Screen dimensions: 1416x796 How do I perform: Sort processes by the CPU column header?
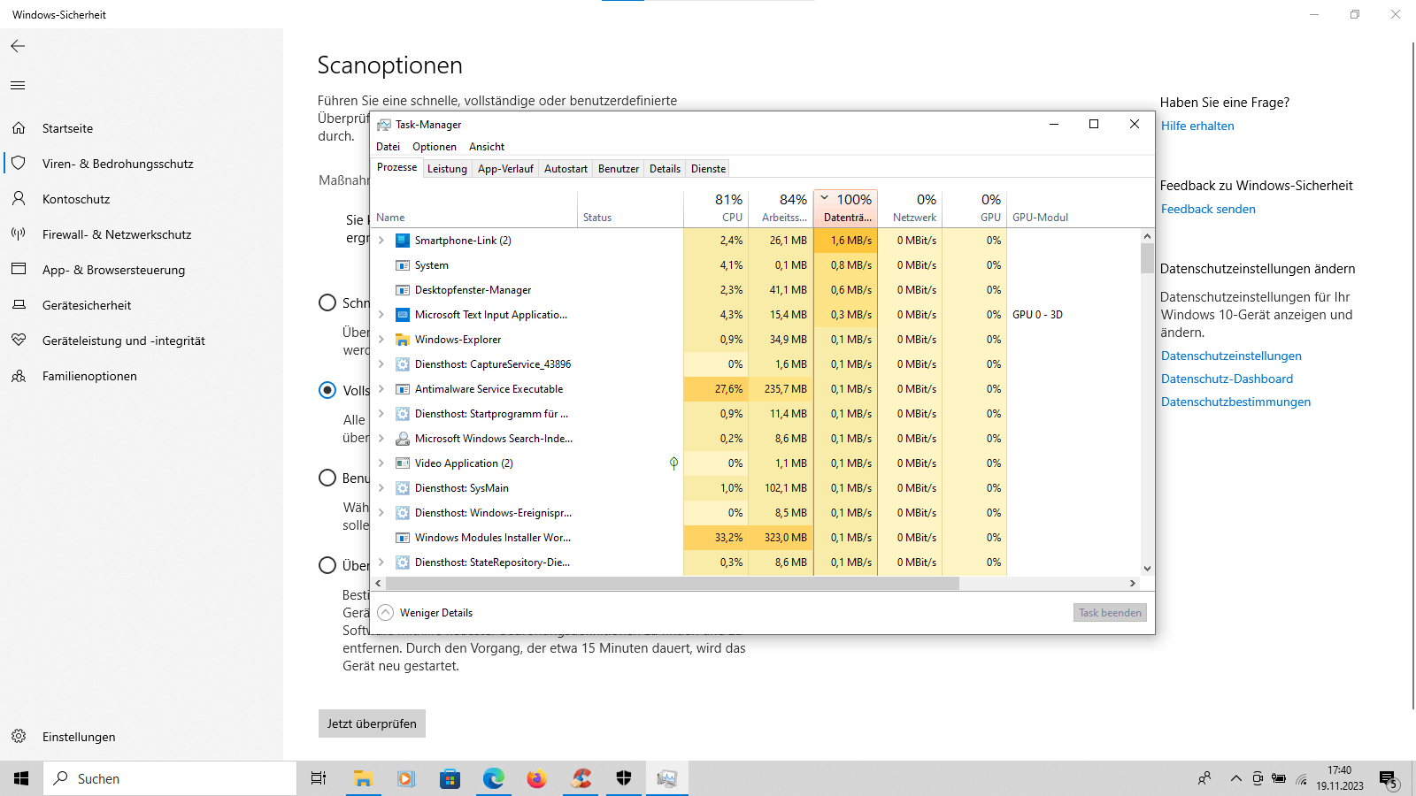715,209
